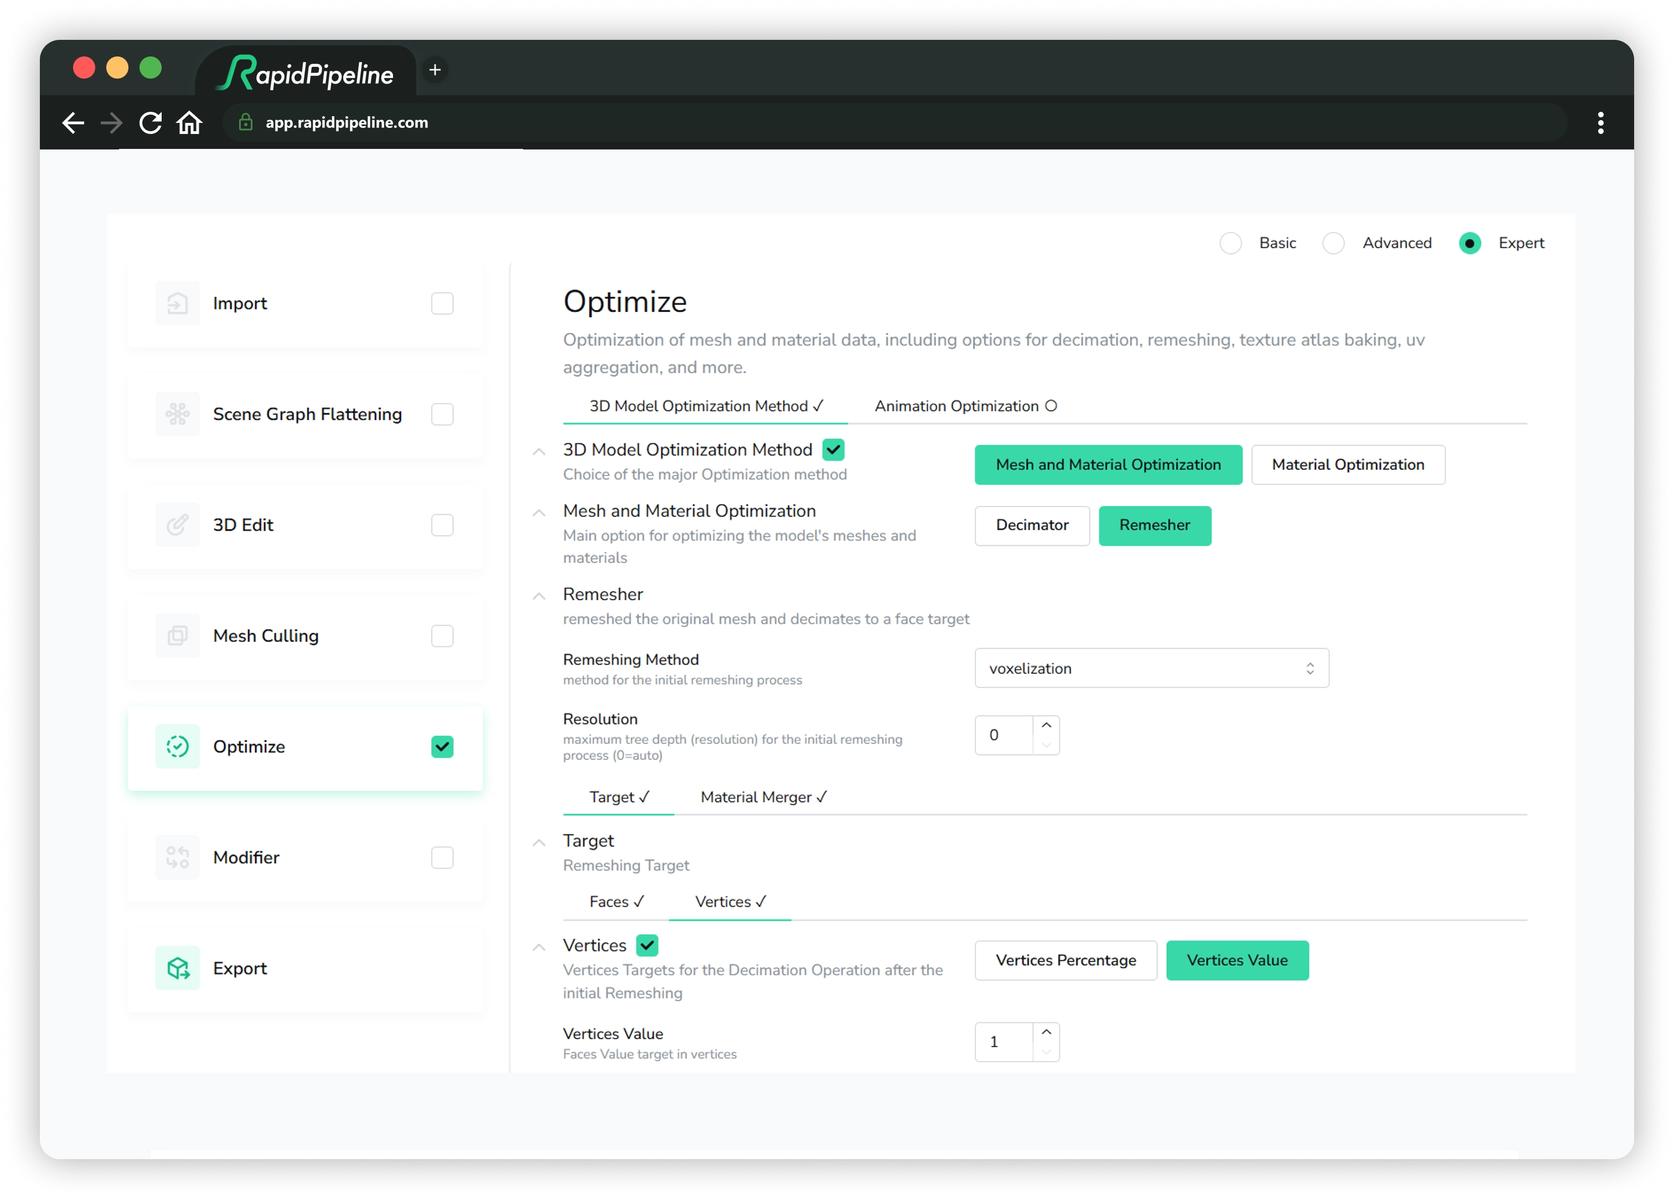Select Vertices Value button
1674x1199 pixels.
1237,960
